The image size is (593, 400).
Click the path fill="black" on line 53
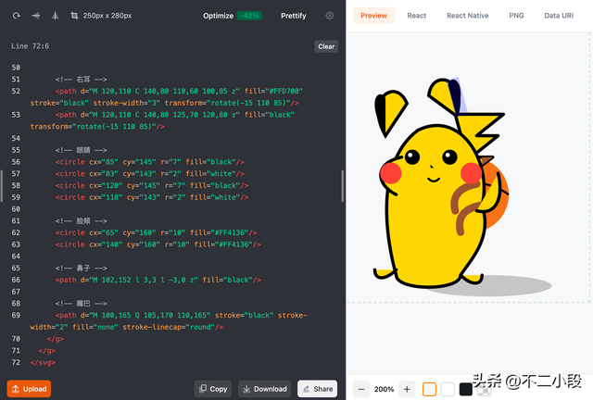tap(163, 120)
